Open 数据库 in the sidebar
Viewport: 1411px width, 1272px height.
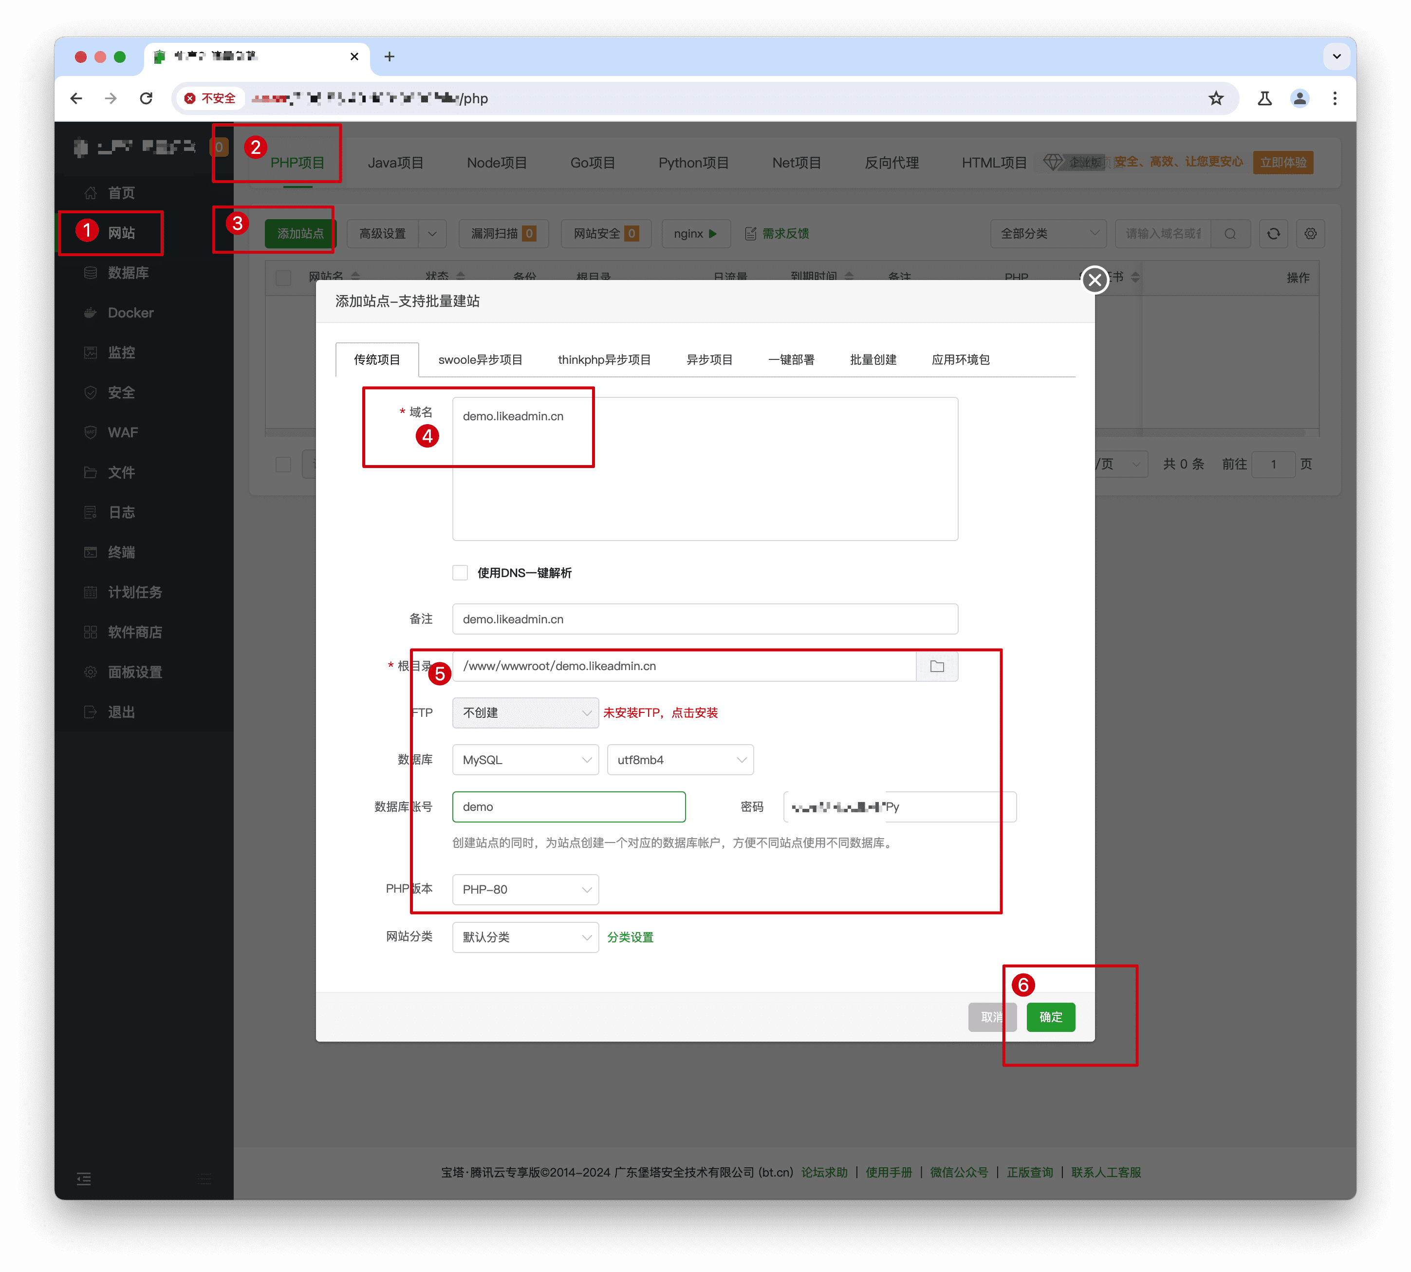(x=128, y=273)
